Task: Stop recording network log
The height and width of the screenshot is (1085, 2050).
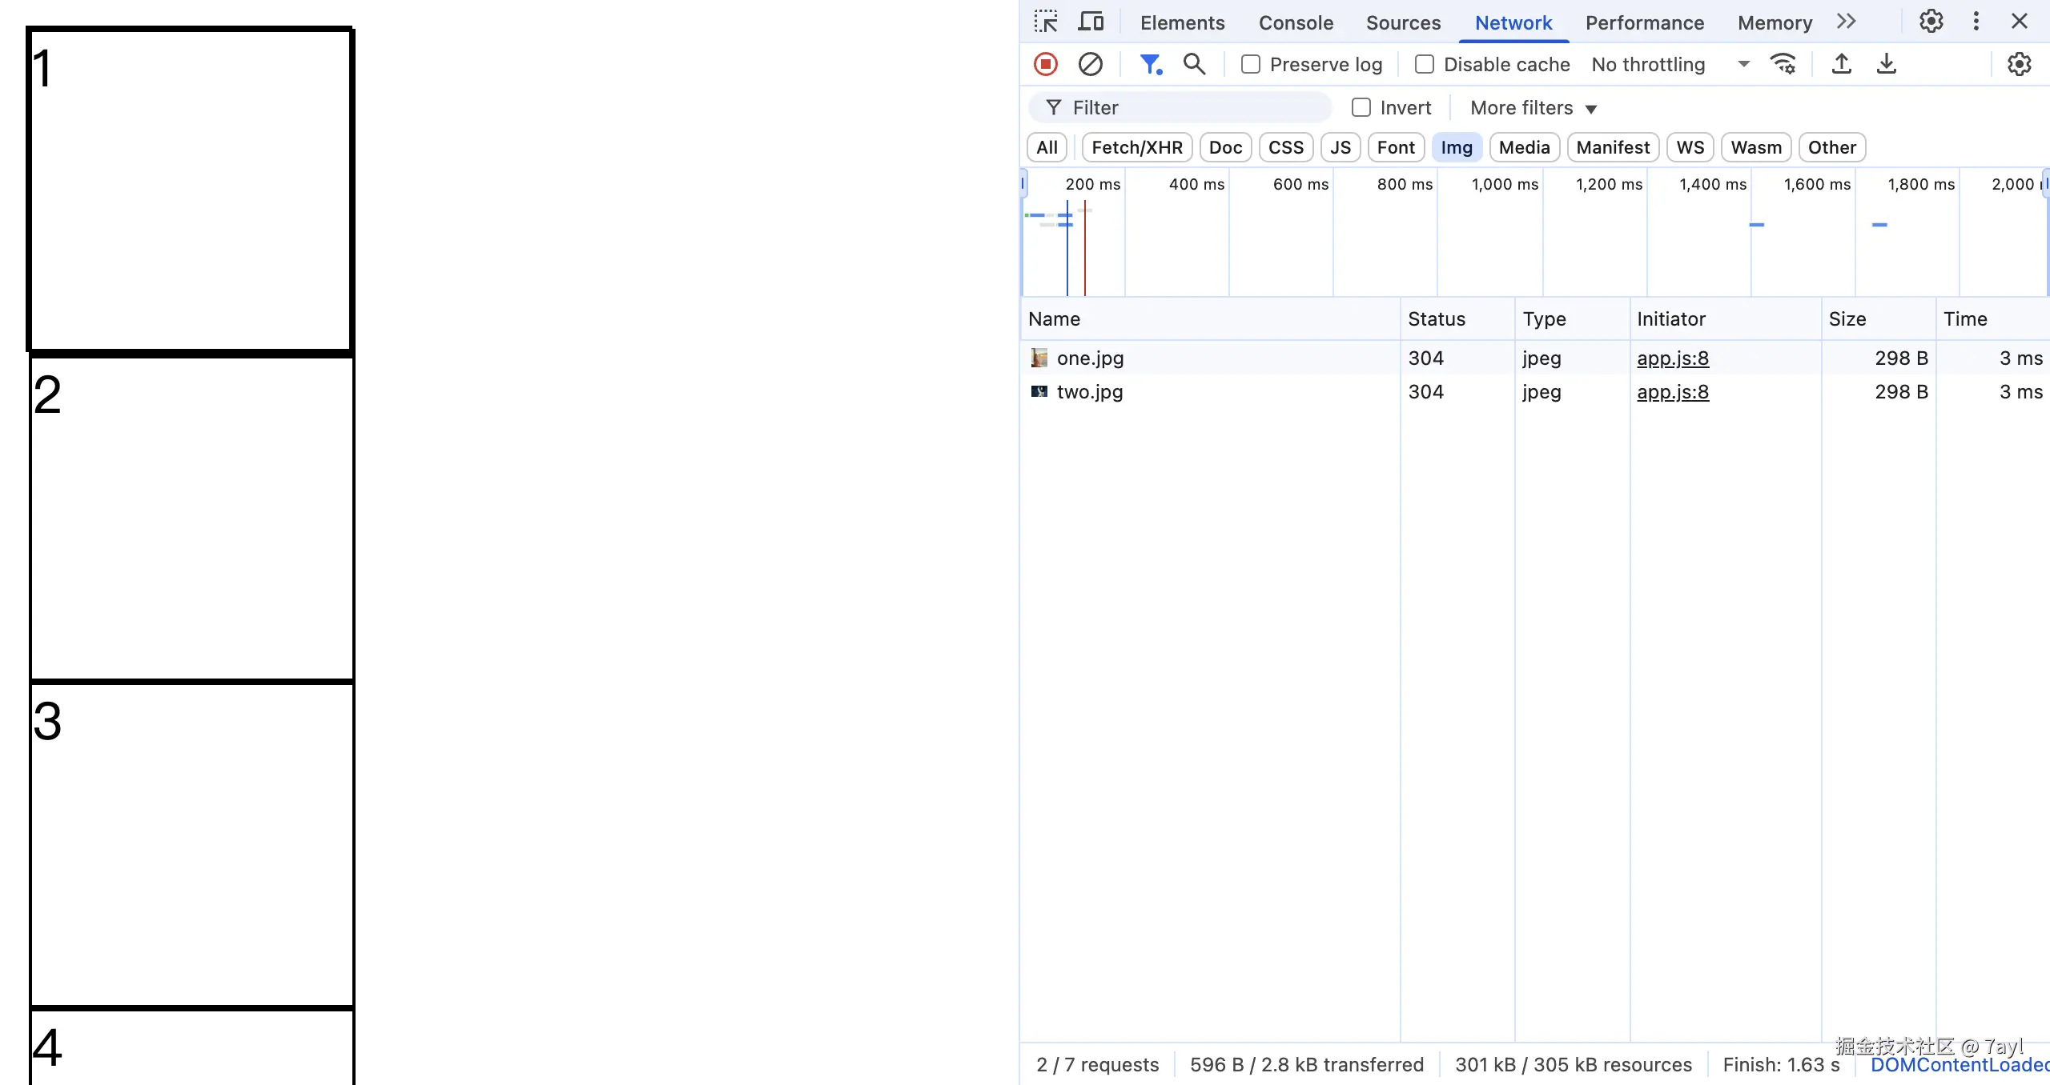Action: [1046, 64]
